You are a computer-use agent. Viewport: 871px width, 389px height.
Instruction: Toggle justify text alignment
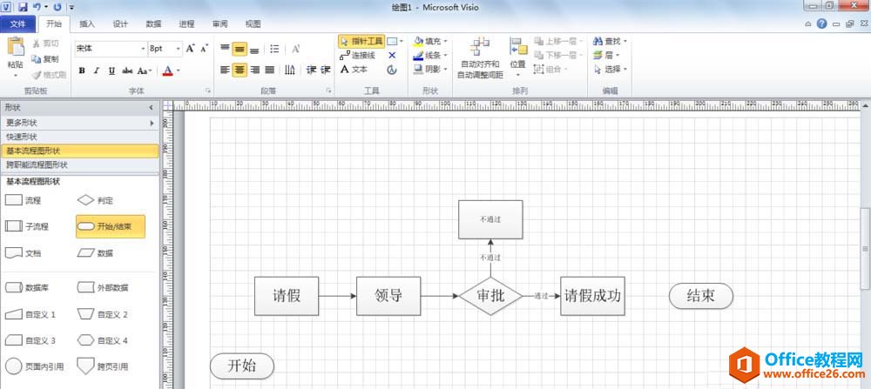point(270,70)
